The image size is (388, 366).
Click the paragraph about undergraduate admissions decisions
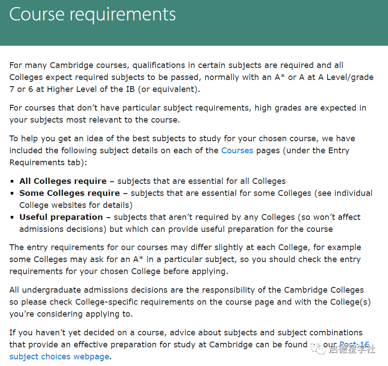coord(190,302)
